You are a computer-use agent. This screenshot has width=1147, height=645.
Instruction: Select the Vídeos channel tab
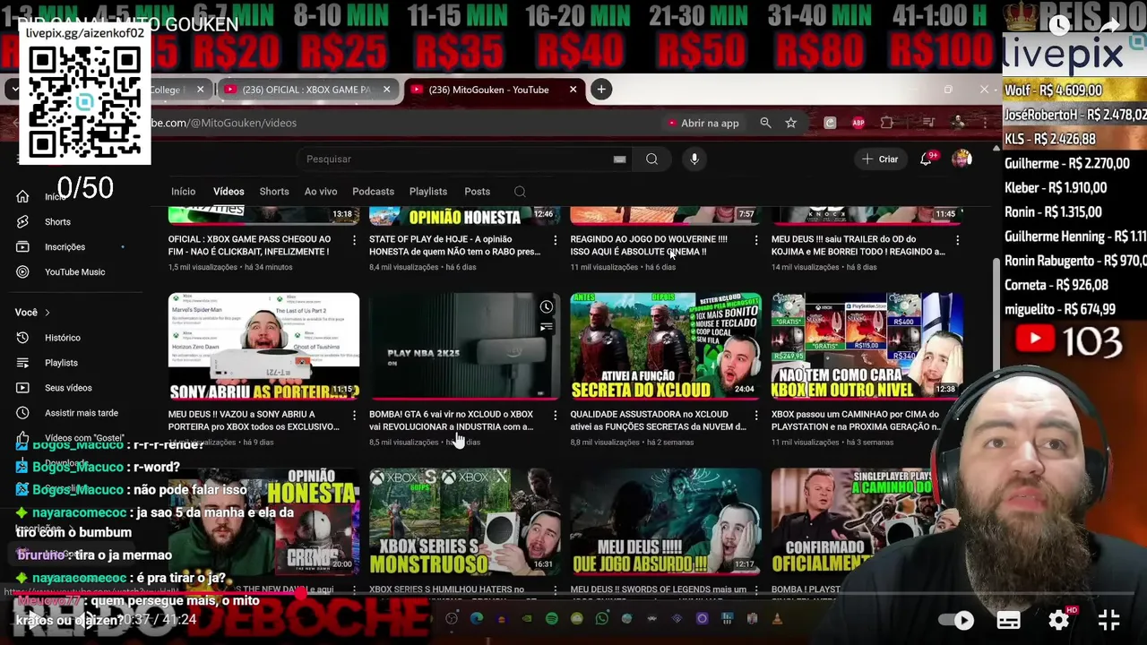pos(229,192)
